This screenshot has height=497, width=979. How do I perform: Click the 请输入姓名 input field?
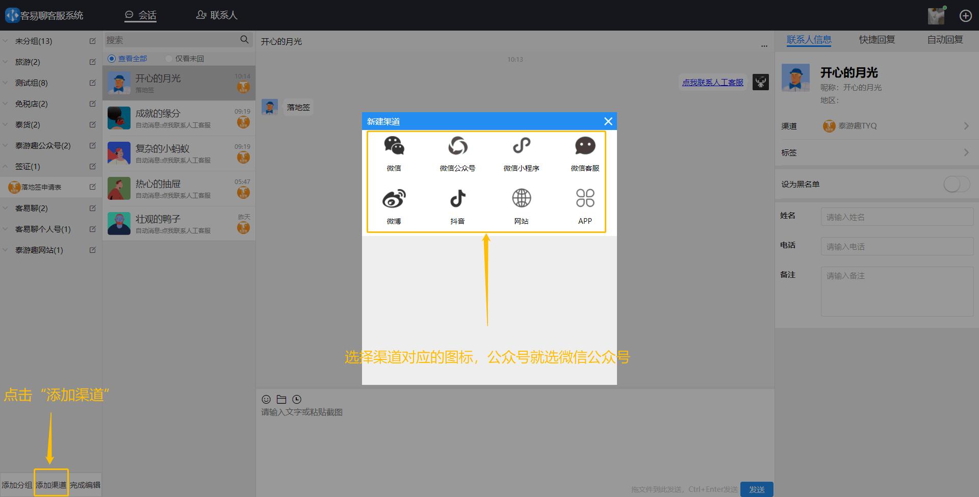(x=896, y=217)
